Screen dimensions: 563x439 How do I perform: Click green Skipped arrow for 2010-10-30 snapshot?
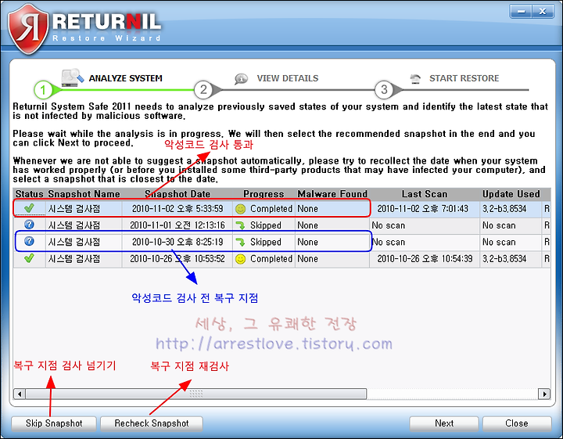(240, 242)
